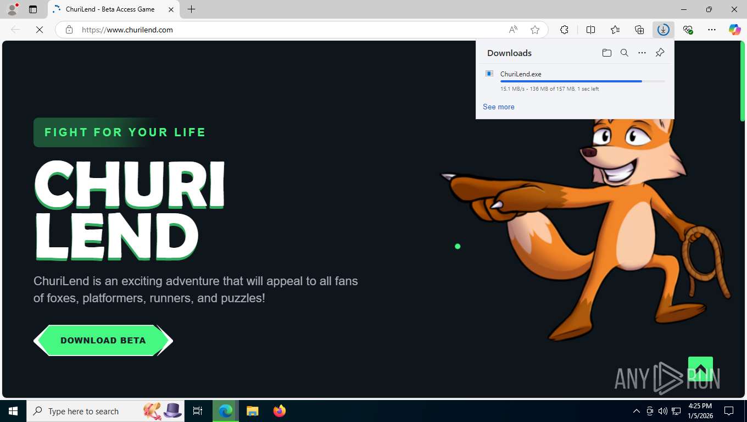
Task: Open Edge Settings and more menu
Action: [712, 30]
